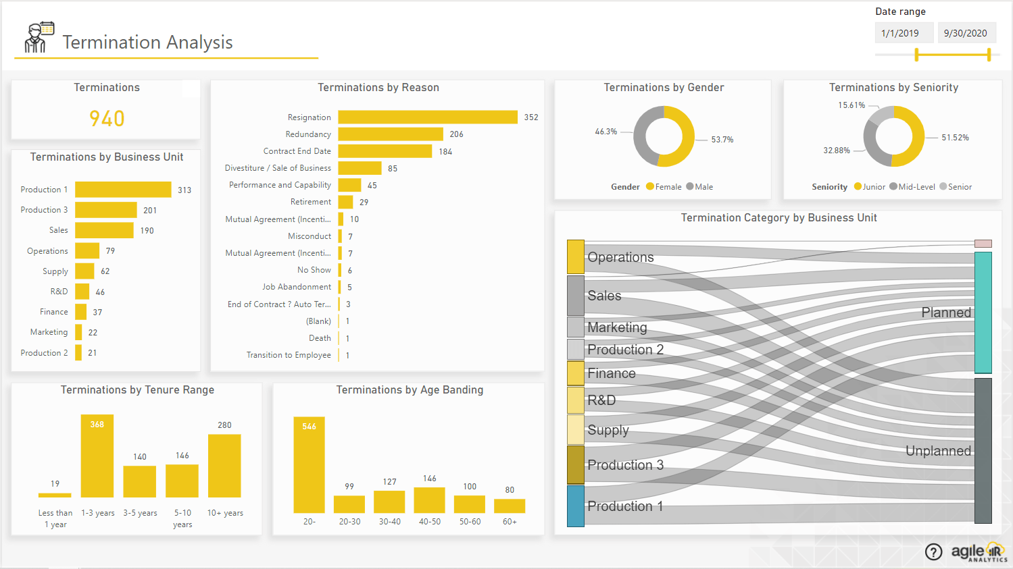Toggle the Mid-Level legend entry
Viewport: 1013px width, 569px height.
point(913,186)
